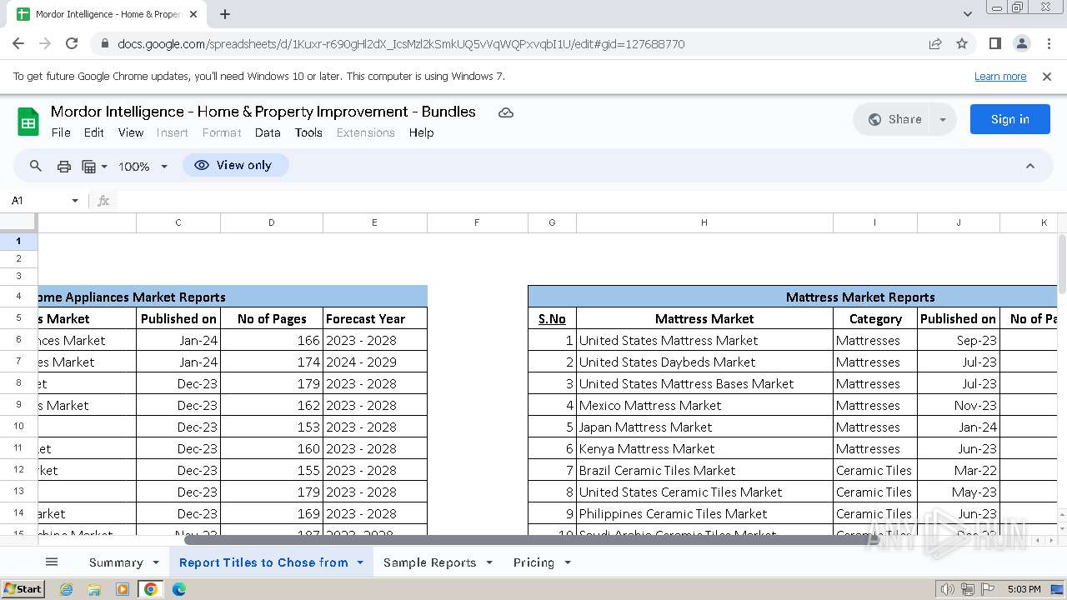Open the Data menu
This screenshot has width=1067, height=600.
pos(268,132)
